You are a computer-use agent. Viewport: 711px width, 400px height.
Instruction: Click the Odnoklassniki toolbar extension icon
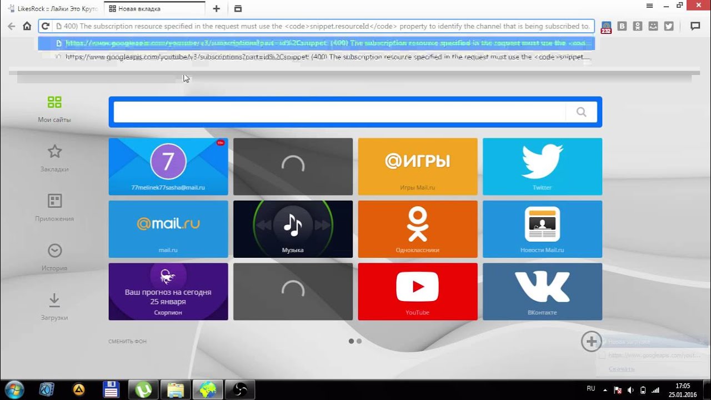pos(638,26)
